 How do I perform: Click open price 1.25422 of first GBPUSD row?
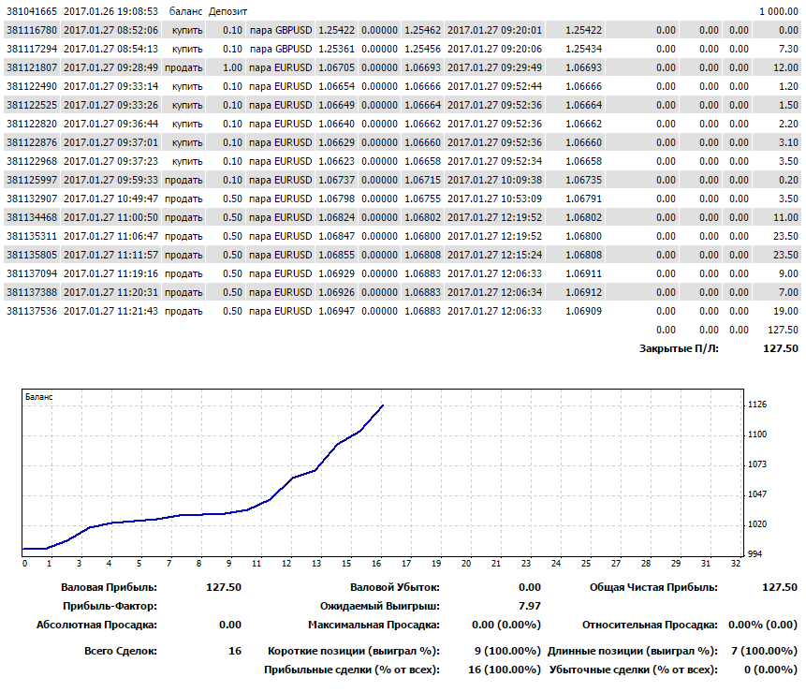pos(336,30)
